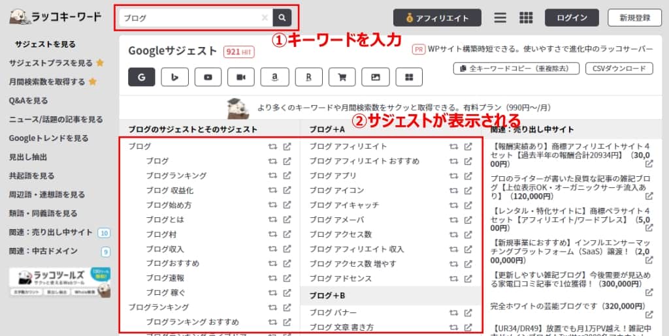The image size is (669, 336).
Task: Click the keyword ブログ アイコン
Action: tap(336, 191)
